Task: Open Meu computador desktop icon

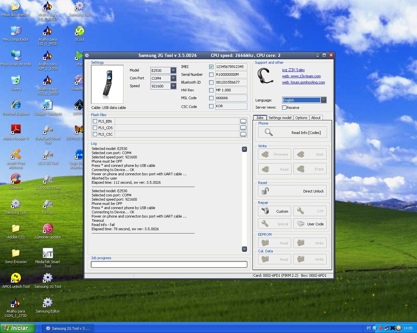Action: pyautogui.click(x=16, y=33)
